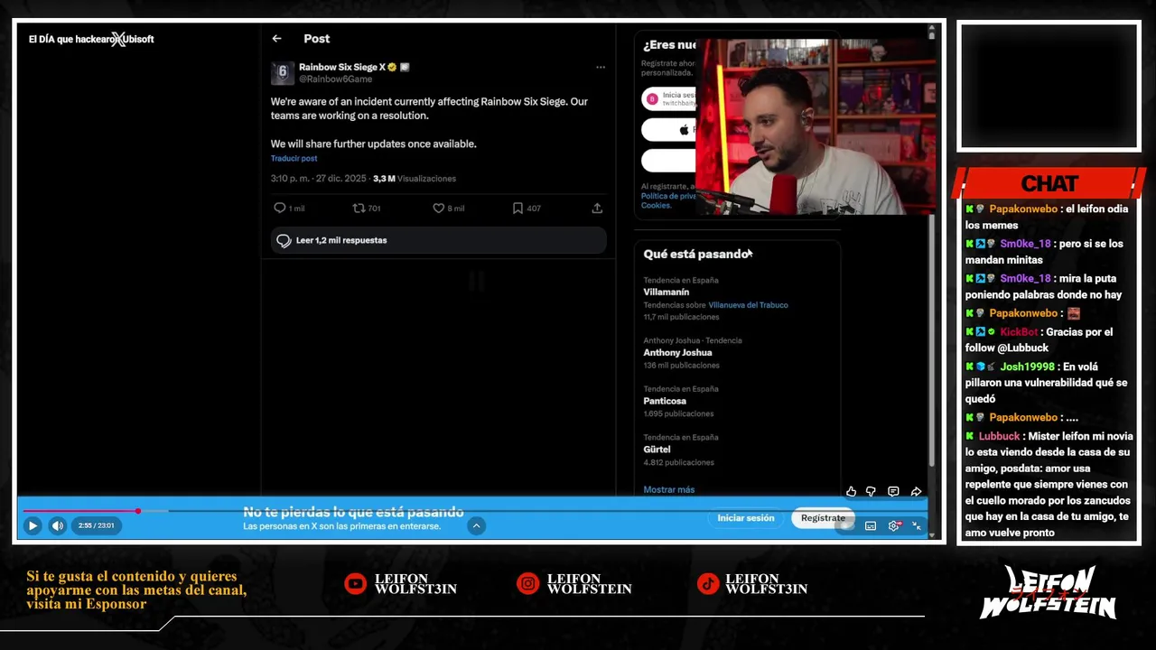Open video comments icon

[x=893, y=492]
